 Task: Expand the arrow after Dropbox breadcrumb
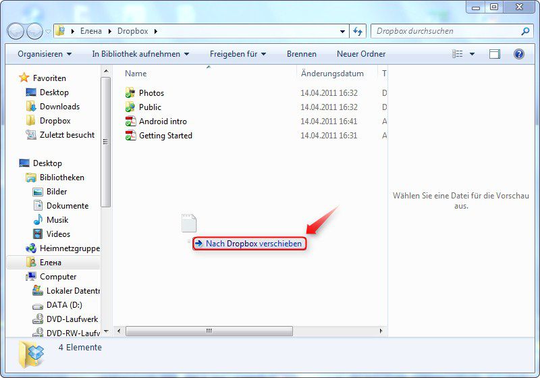click(x=156, y=31)
